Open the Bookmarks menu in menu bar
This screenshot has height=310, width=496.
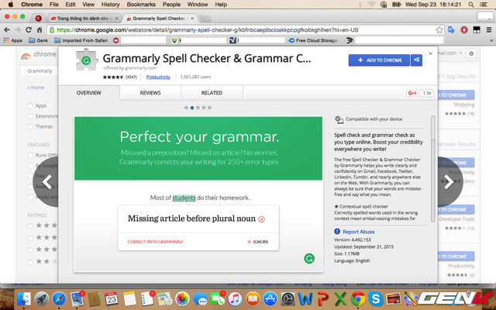tap(139, 5)
